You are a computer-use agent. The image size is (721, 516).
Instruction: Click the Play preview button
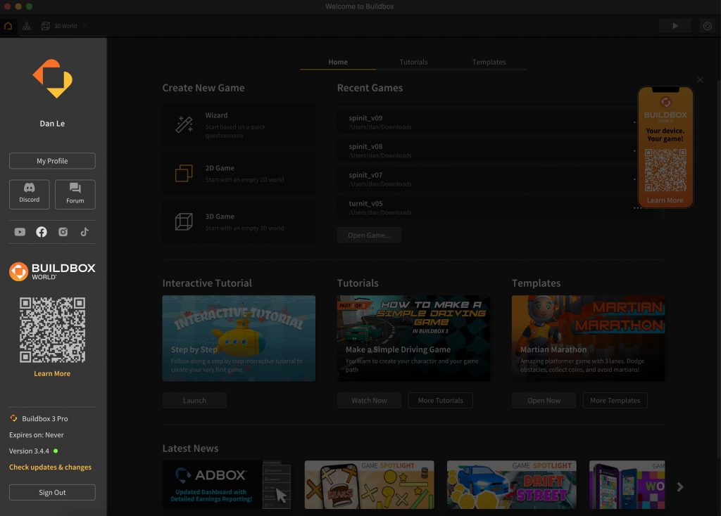point(675,26)
